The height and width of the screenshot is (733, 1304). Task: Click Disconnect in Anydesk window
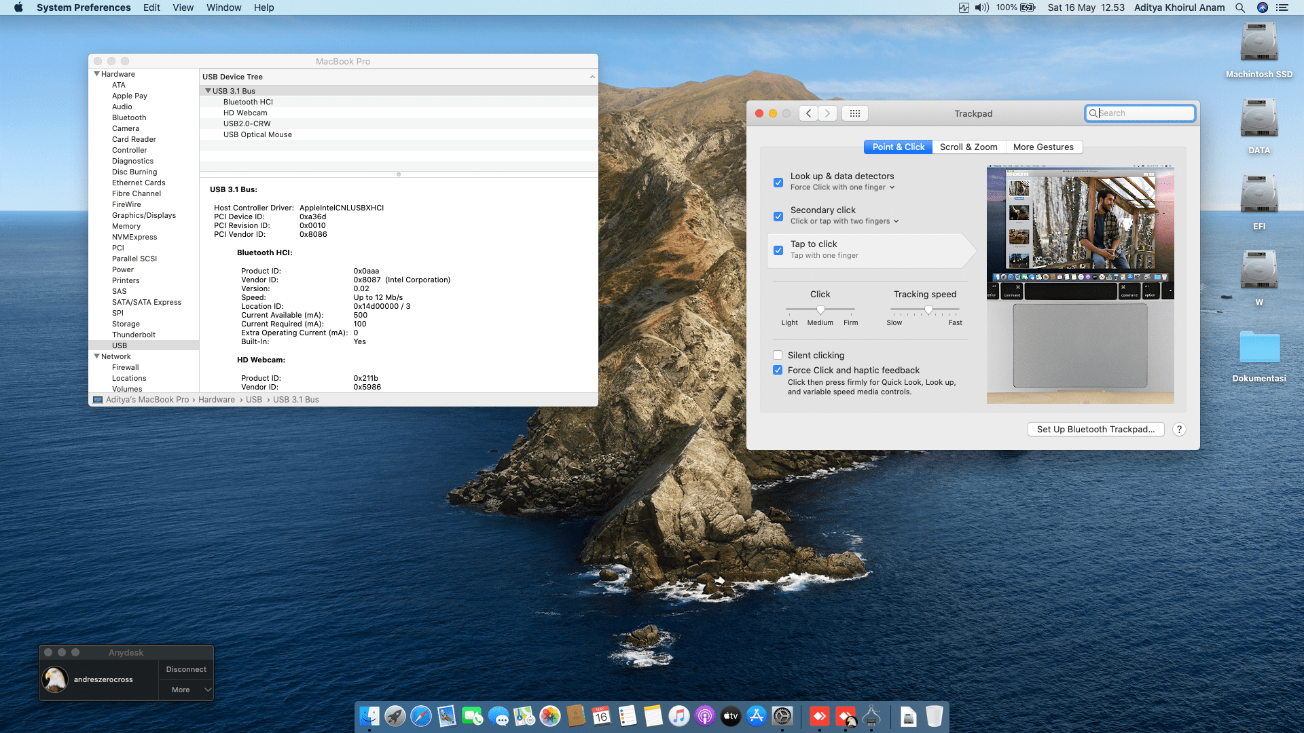(186, 669)
